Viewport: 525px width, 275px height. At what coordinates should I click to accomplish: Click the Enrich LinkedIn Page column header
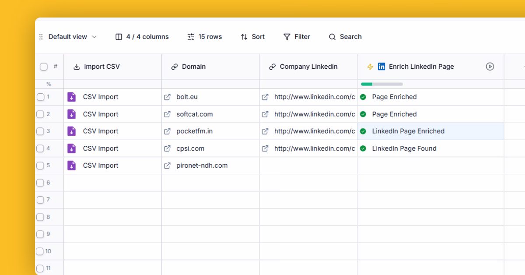tap(430, 67)
